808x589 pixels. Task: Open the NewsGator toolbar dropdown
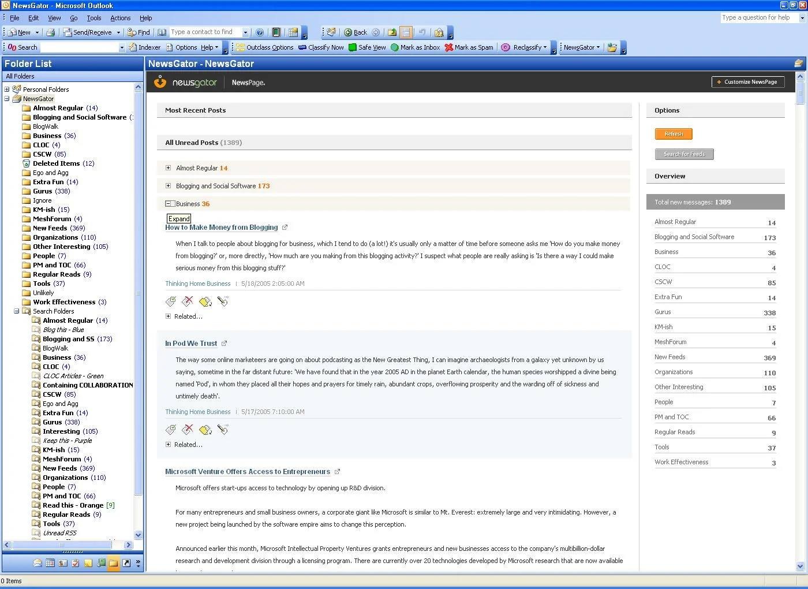(582, 47)
